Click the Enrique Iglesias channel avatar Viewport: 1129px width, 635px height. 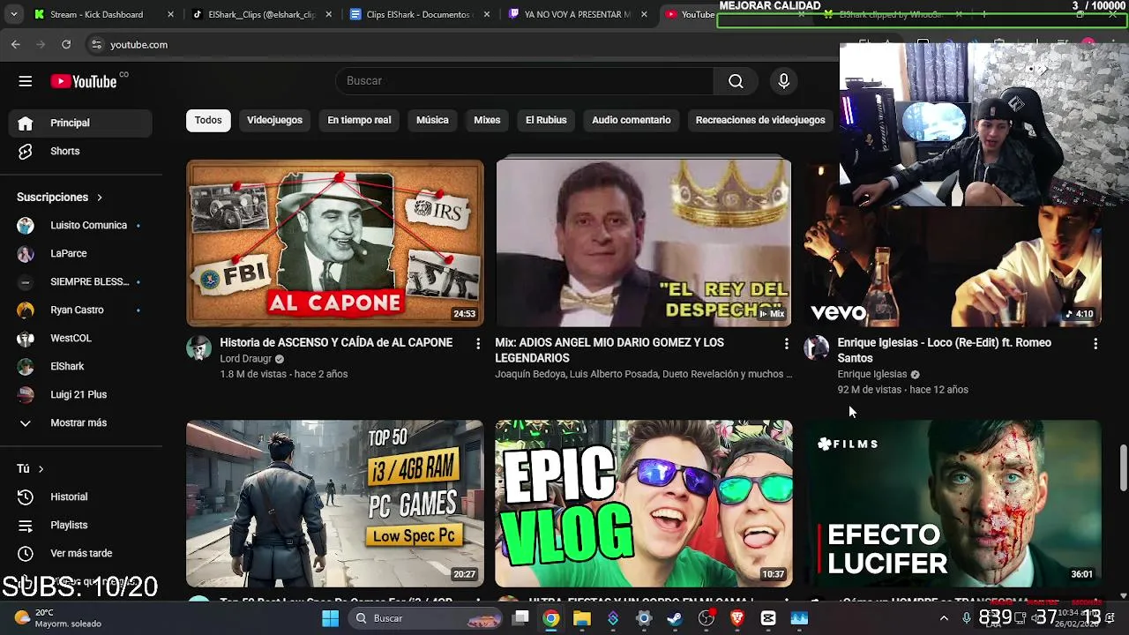[816, 347]
